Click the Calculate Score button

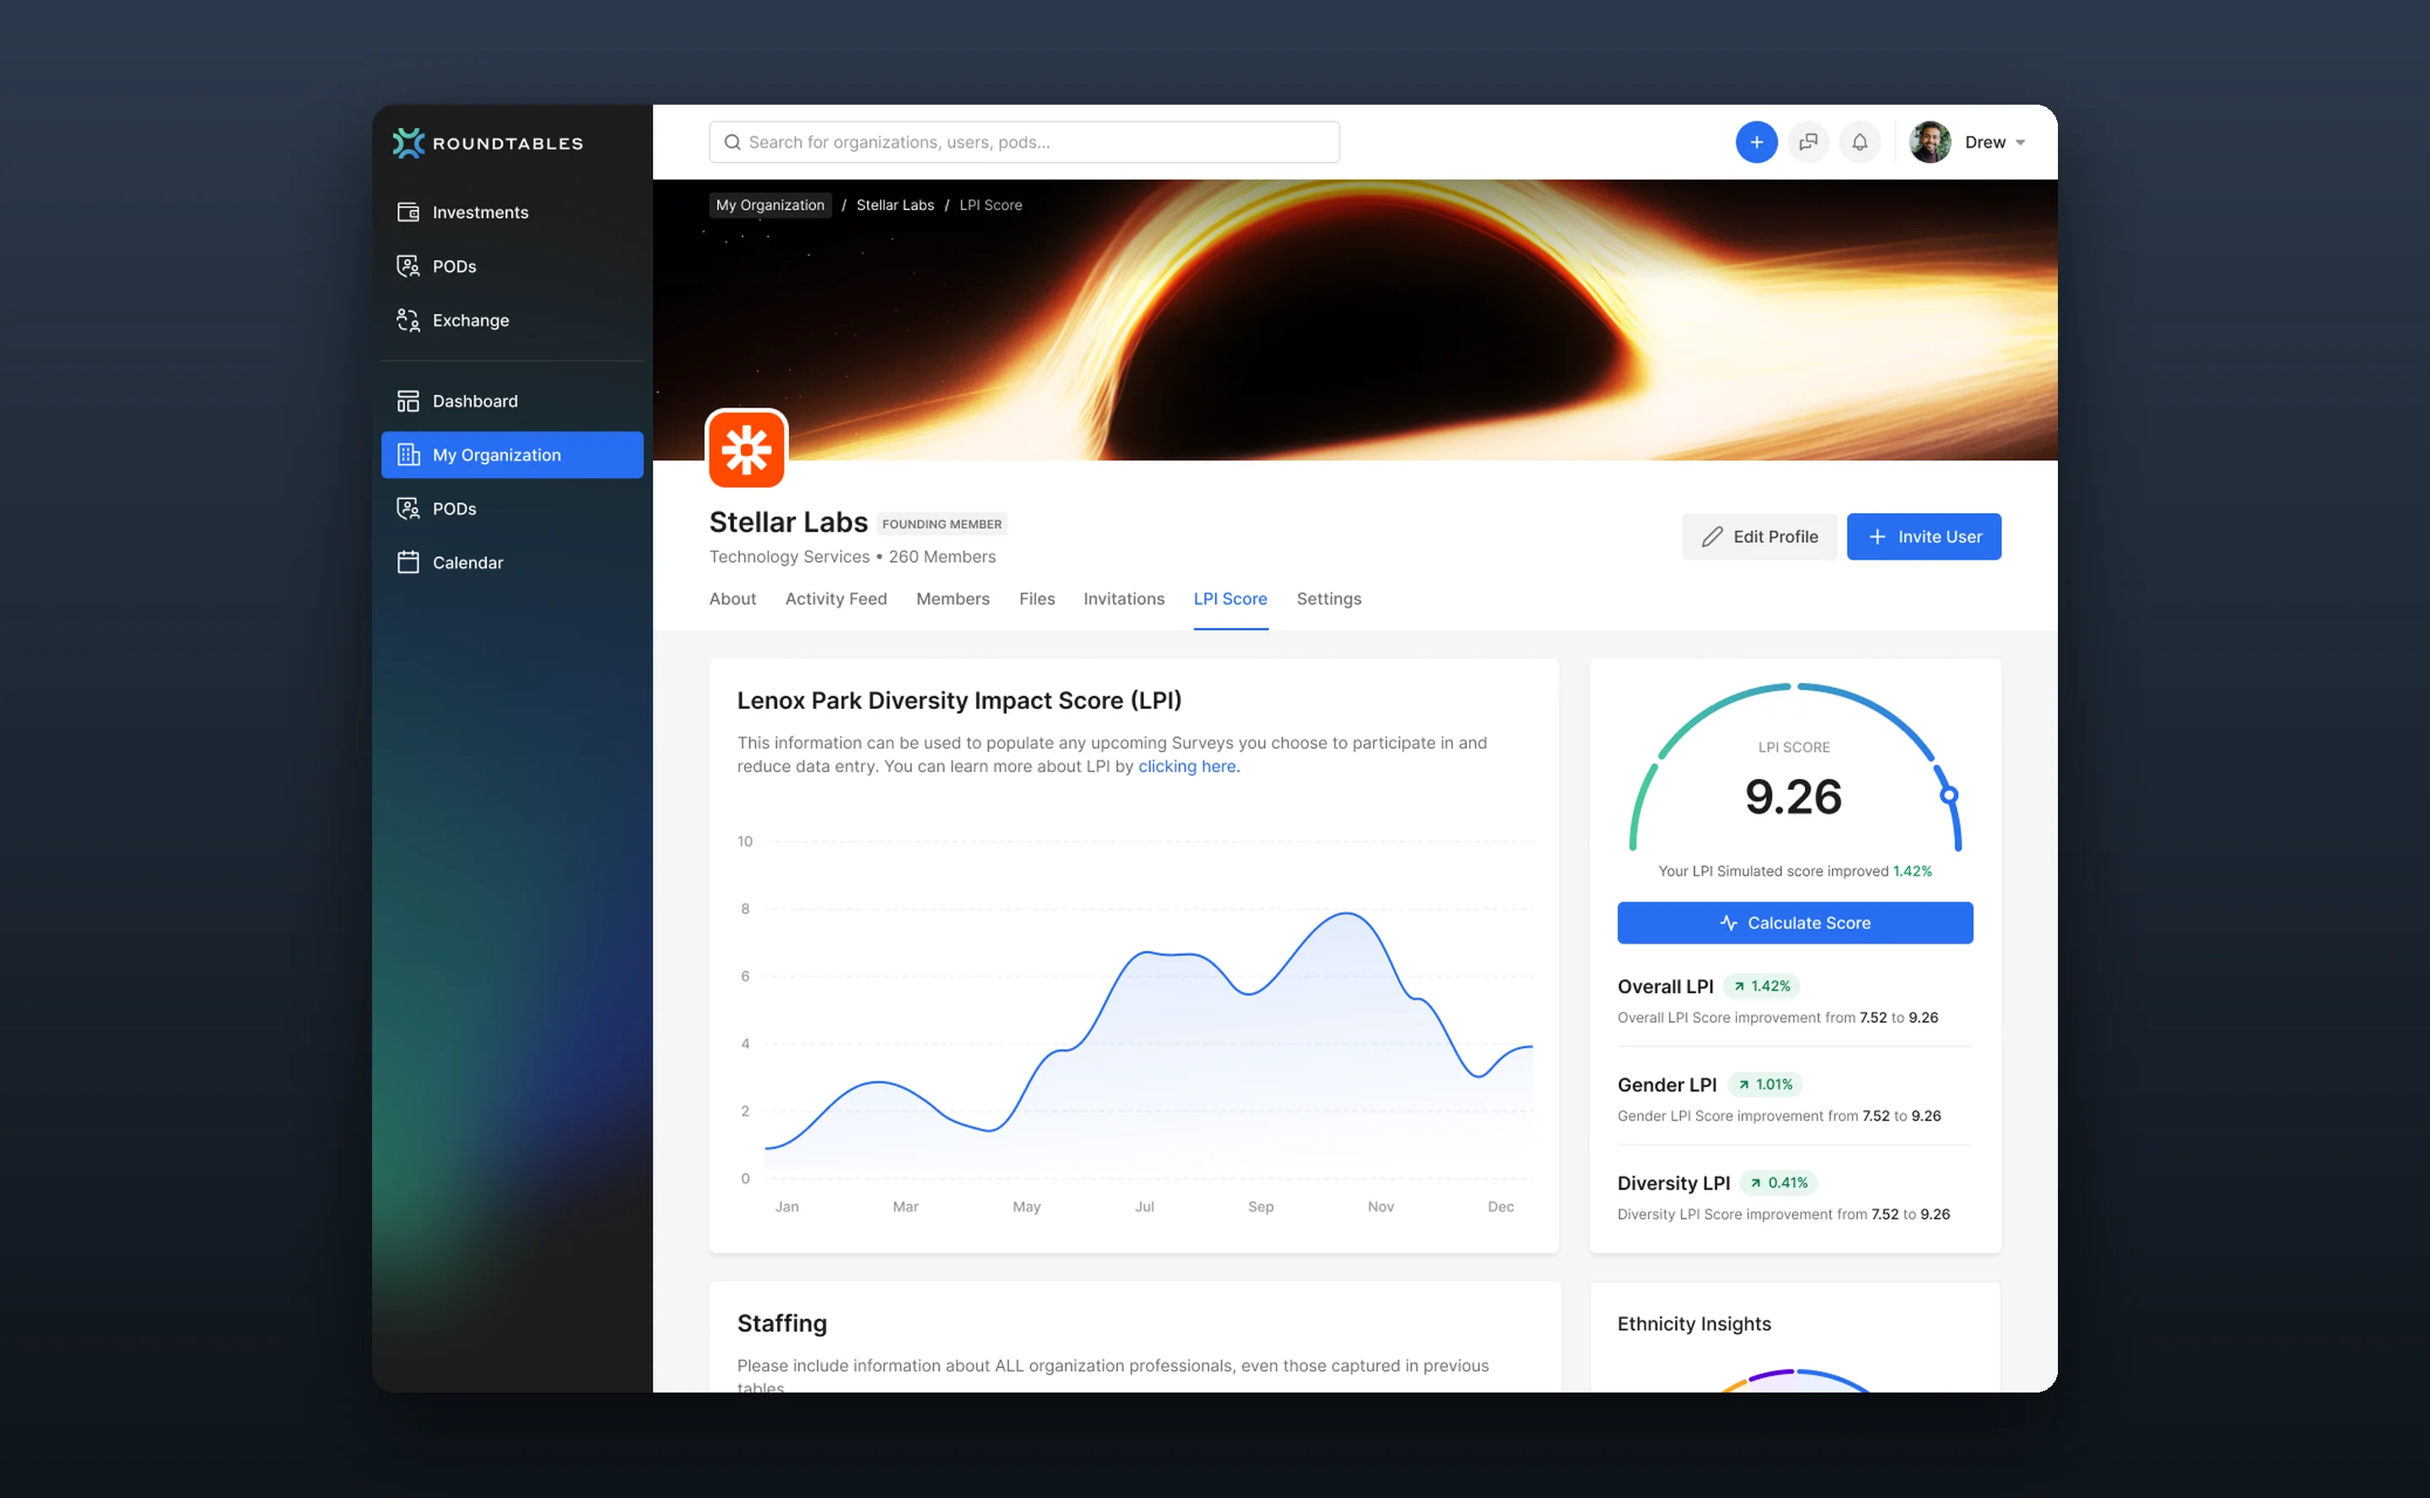tap(1795, 923)
